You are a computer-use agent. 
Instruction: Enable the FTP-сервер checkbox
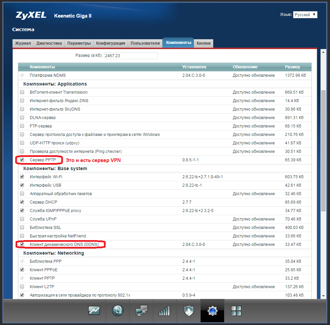click(22, 126)
